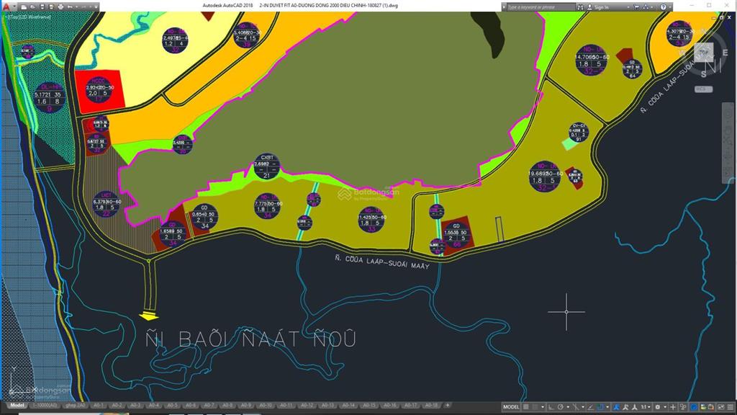737x415 pixels.
Task: Select the ghep 2A0 layout tab
Action: (75, 406)
